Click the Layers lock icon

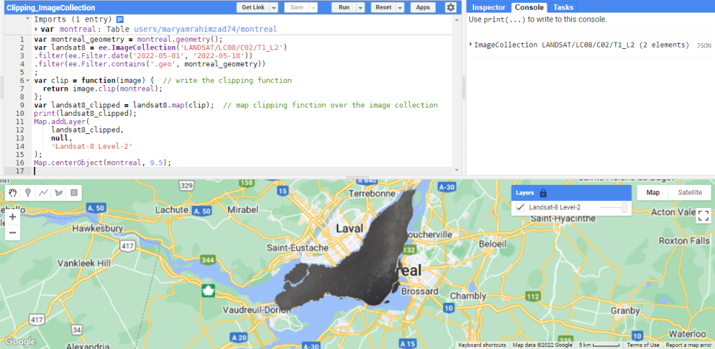pos(543,193)
